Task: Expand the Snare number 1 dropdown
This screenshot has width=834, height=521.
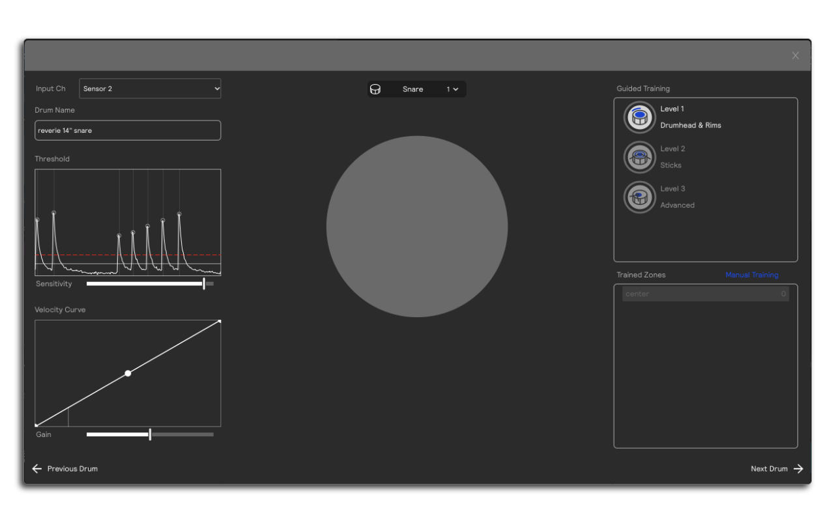Action: 452,89
